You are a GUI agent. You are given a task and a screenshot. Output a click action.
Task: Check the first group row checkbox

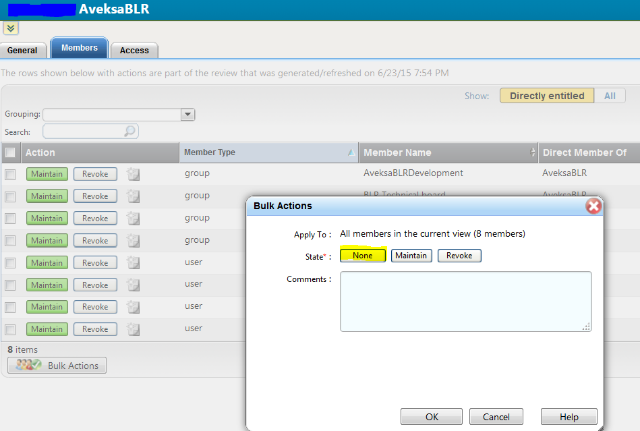coord(10,175)
